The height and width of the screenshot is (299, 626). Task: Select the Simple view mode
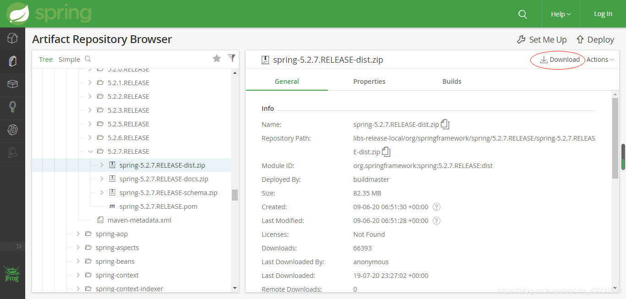(69, 60)
